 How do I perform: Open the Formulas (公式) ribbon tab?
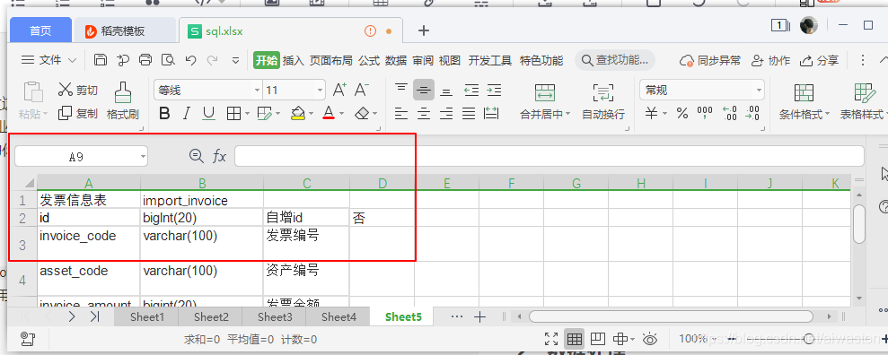tap(369, 60)
